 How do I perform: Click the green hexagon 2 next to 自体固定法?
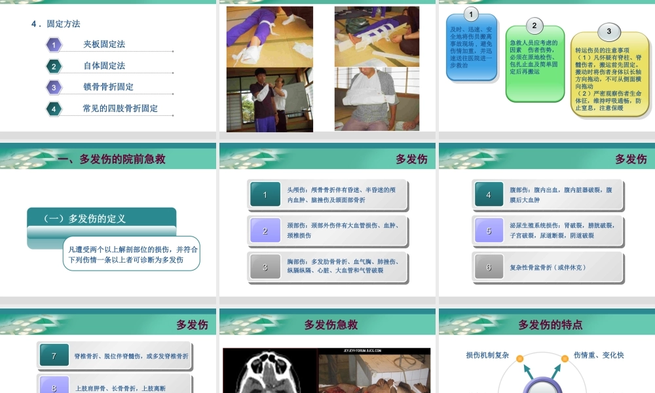coord(54,66)
